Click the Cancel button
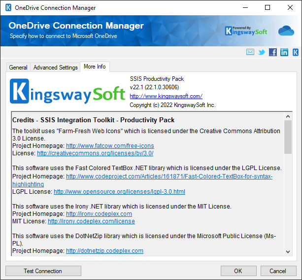 (278, 271)
